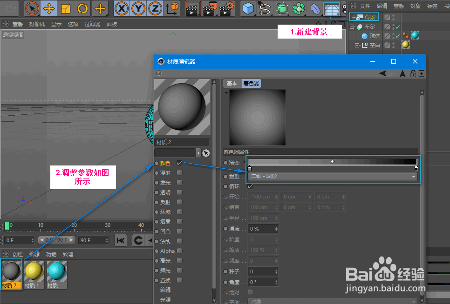450x304 pixels.
Task: Click the go-to-start playback button
Action: [122, 240]
